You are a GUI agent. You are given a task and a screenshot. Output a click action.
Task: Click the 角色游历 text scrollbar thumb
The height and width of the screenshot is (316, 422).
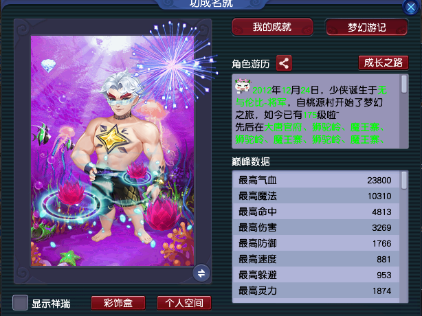(403, 84)
